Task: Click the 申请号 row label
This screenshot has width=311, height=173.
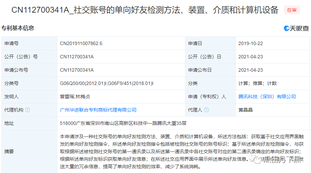Action: click(x=12, y=43)
